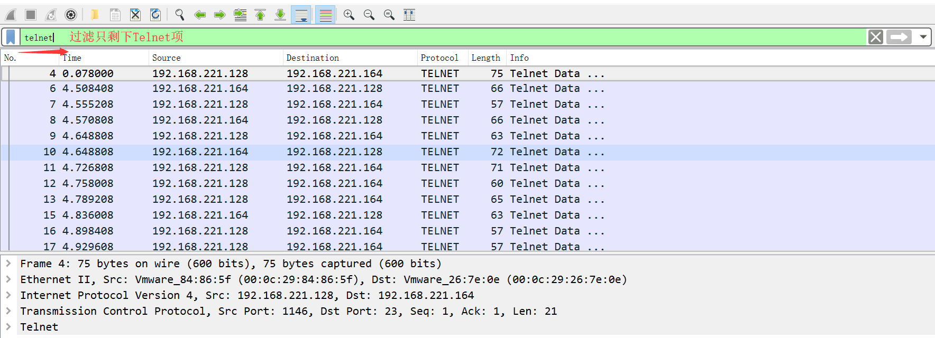Select packet 13 at time 4.789208
The width and height of the screenshot is (935, 338).
(467, 200)
